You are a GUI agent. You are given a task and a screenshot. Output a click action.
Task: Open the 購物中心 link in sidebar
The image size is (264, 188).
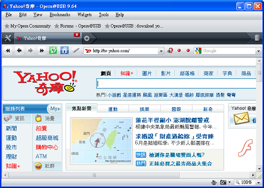click(47, 147)
